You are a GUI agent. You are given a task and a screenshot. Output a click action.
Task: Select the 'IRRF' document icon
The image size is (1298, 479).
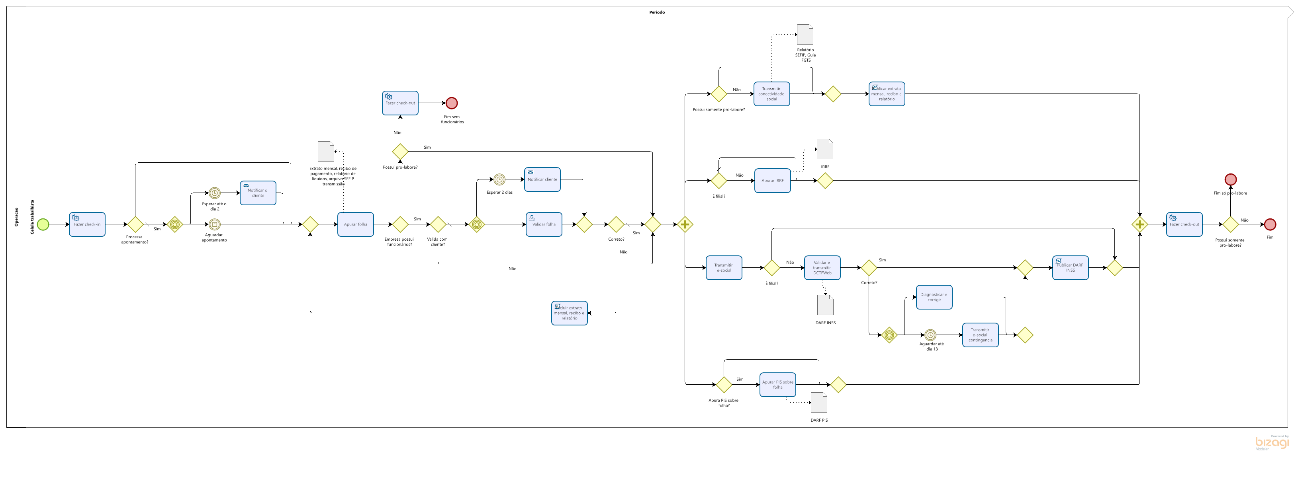[825, 149]
